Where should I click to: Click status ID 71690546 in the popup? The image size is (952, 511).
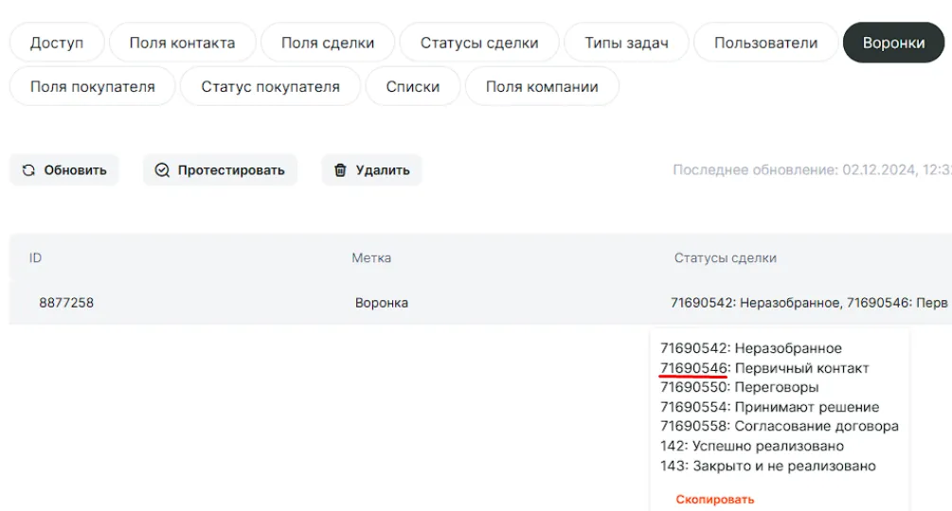[693, 368]
